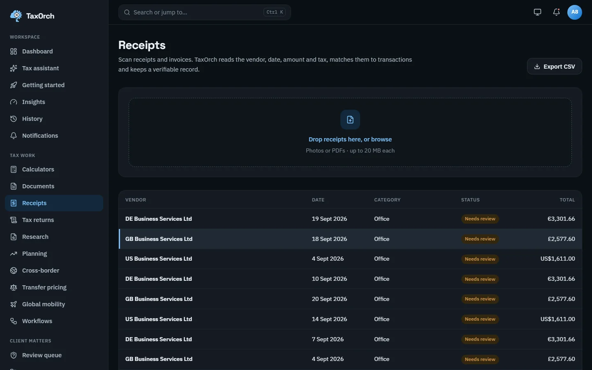The width and height of the screenshot is (592, 370).
Task: Click the CATEGORY column header
Action: [x=387, y=200]
